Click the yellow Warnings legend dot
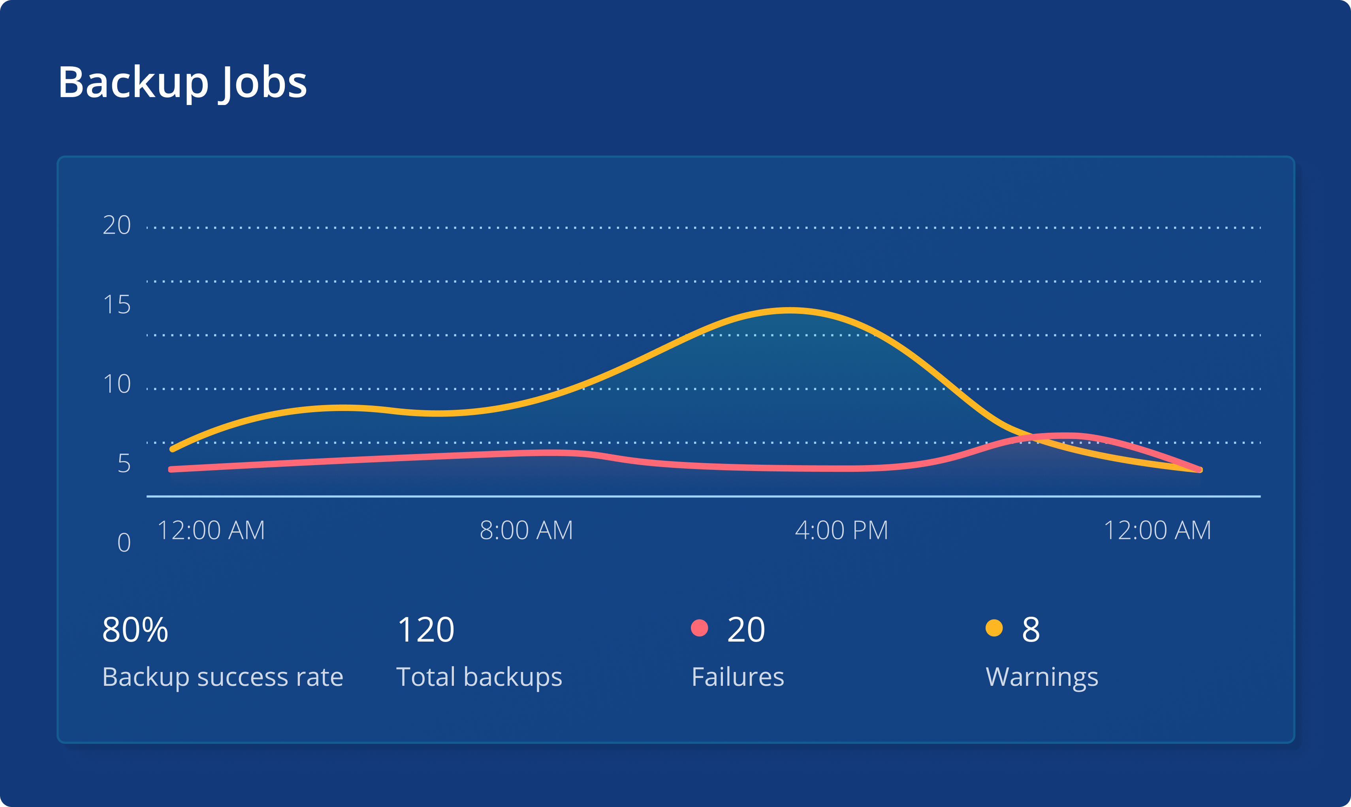Image resolution: width=1351 pixels, height=807 pixels. click(993, 628)
